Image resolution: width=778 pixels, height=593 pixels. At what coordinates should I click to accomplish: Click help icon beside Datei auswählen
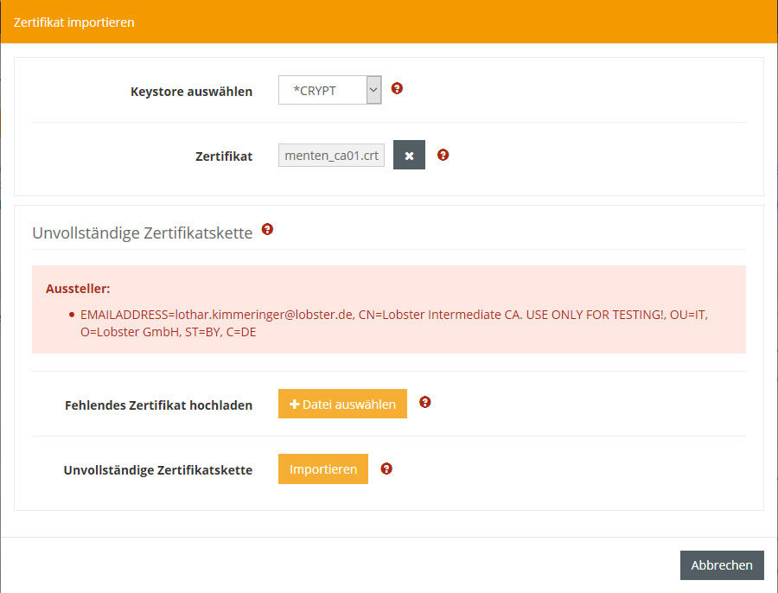[424, 402]
